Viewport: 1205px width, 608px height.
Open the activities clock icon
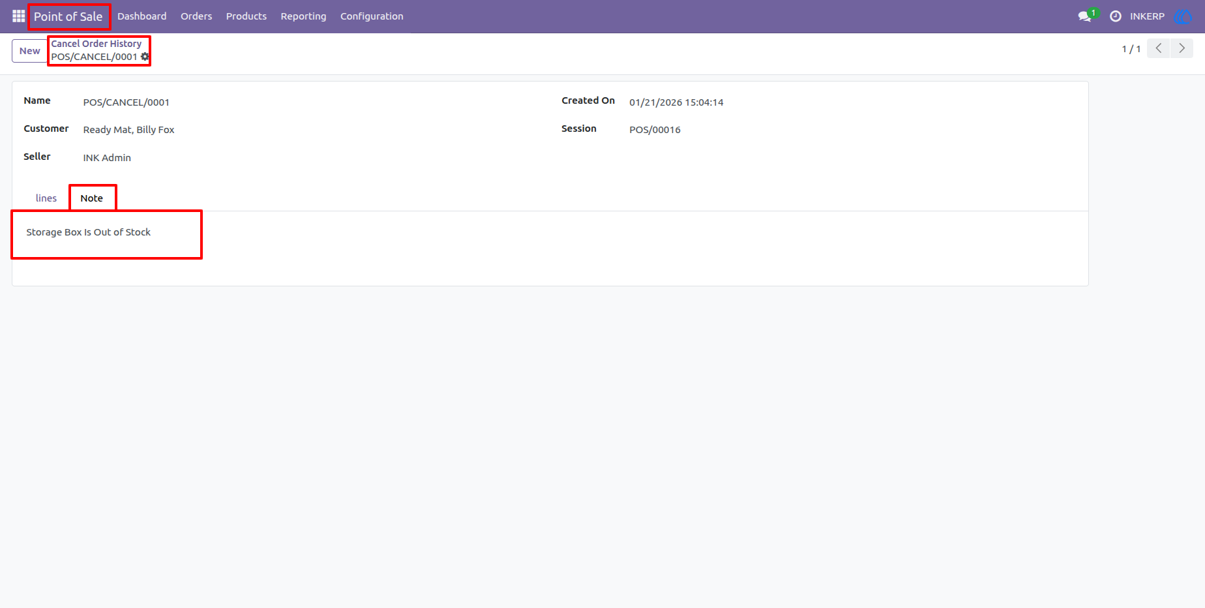click(1116, 16)
